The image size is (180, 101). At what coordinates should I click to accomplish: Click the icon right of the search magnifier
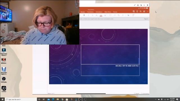click(x=144, y=11)
